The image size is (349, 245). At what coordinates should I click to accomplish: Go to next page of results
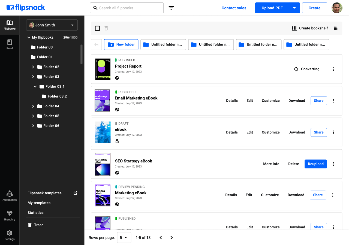(x=172, y=238)
